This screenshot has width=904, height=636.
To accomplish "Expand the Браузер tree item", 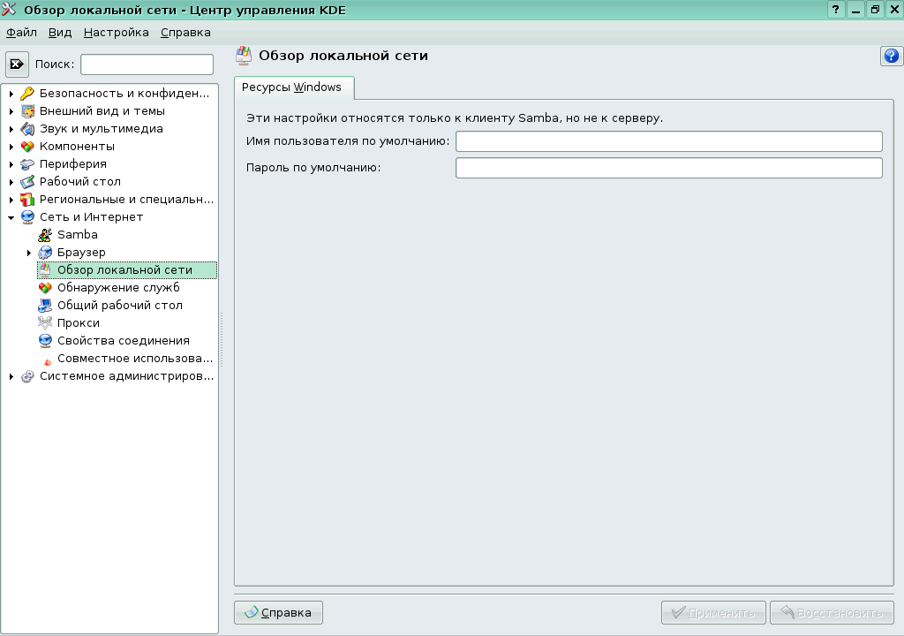I will [27, 252].
